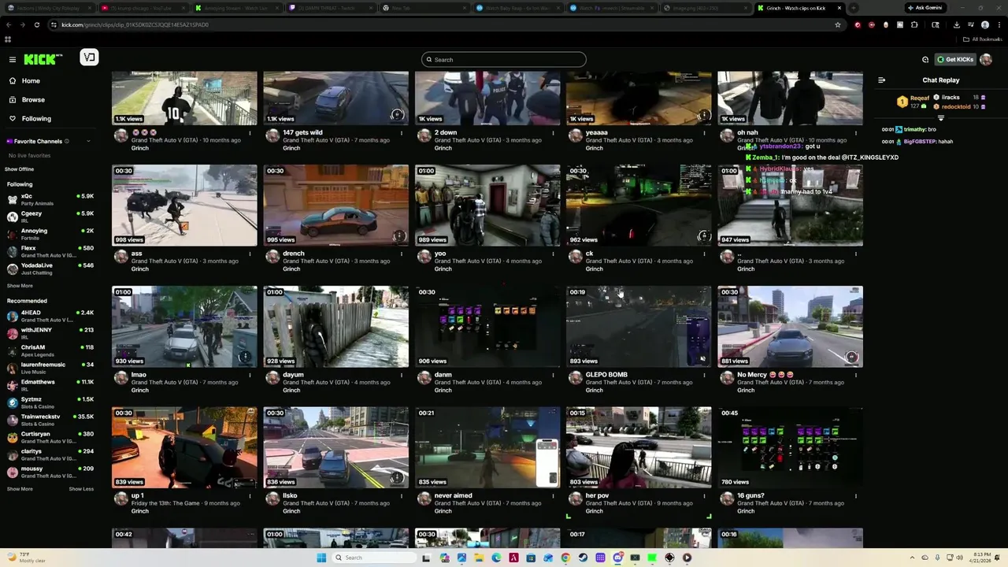Viewport: 1008px width, 567px height.
Task: Open options menu for 'GLEPO BOMB' clip
Action: 704,375
